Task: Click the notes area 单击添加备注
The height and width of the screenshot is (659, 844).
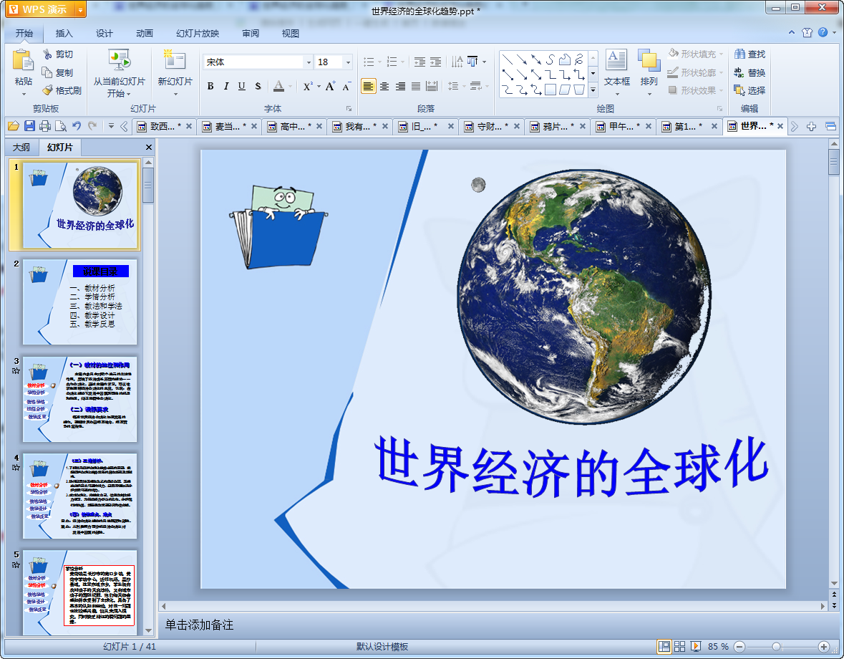Action: click(x=198, y=625)
